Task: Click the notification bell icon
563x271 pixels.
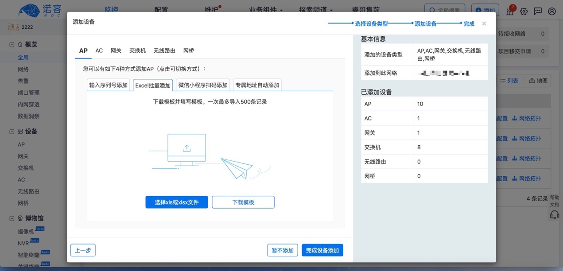Action: click(510, 11)
